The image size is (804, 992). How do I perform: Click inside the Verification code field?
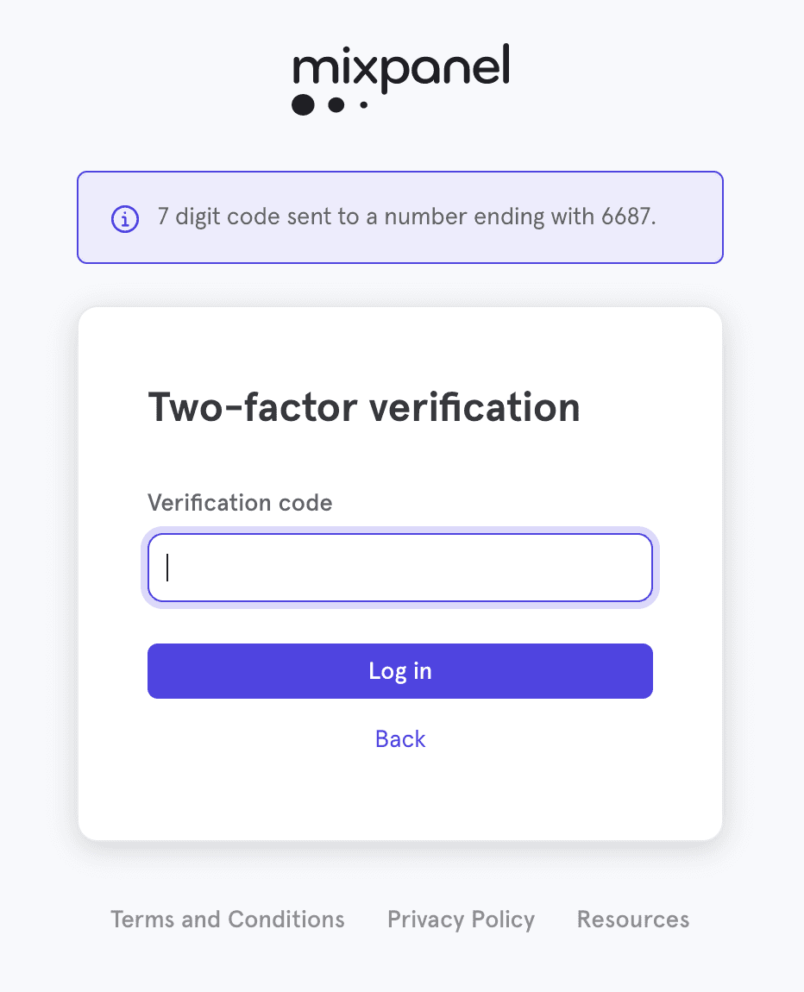(x=399, y=568)
